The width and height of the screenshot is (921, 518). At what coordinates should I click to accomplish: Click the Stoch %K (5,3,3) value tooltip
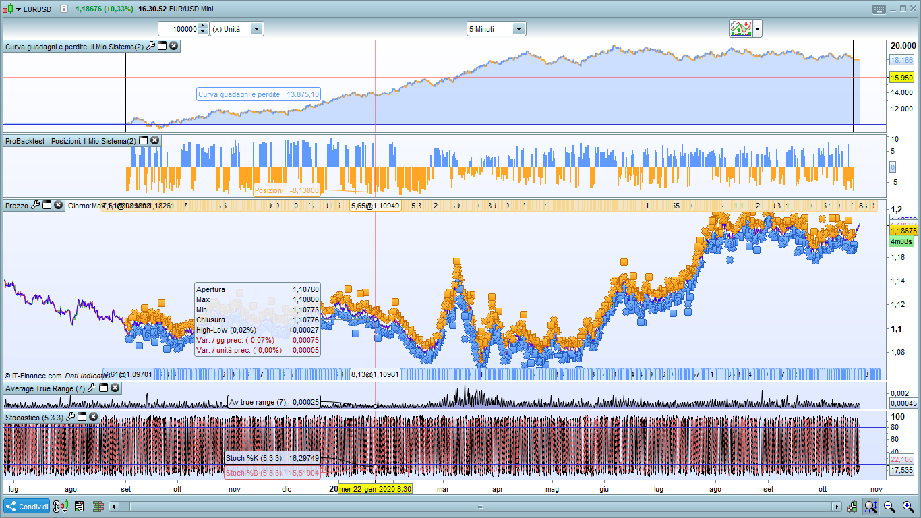[272, 458]
